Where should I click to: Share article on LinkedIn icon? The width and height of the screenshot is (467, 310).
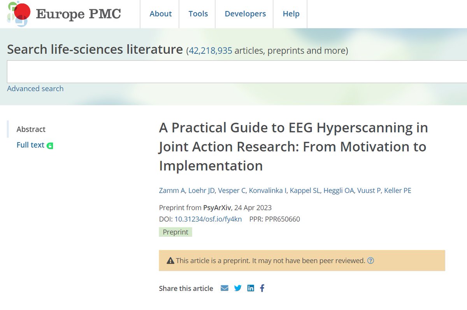251,288
